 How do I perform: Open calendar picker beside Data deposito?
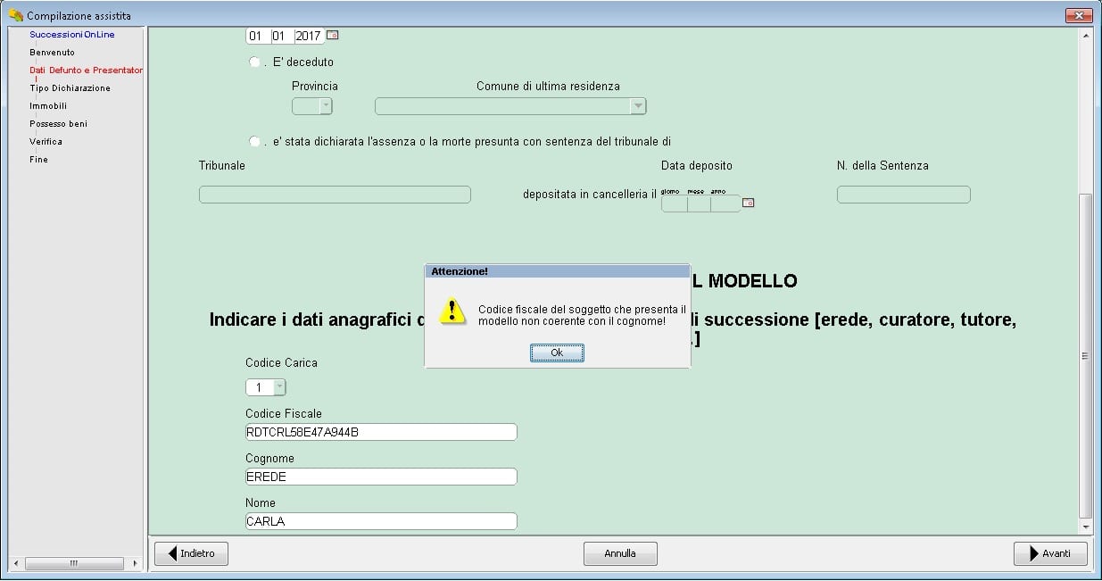(x=749, y=203)
